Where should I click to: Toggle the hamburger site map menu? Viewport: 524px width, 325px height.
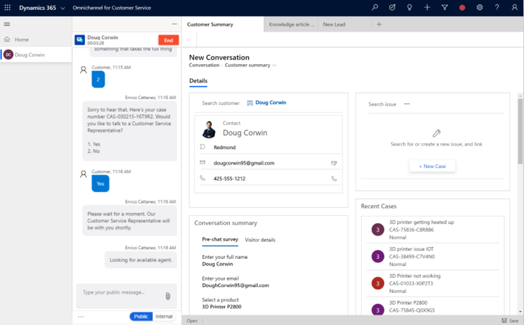(7, 24)
